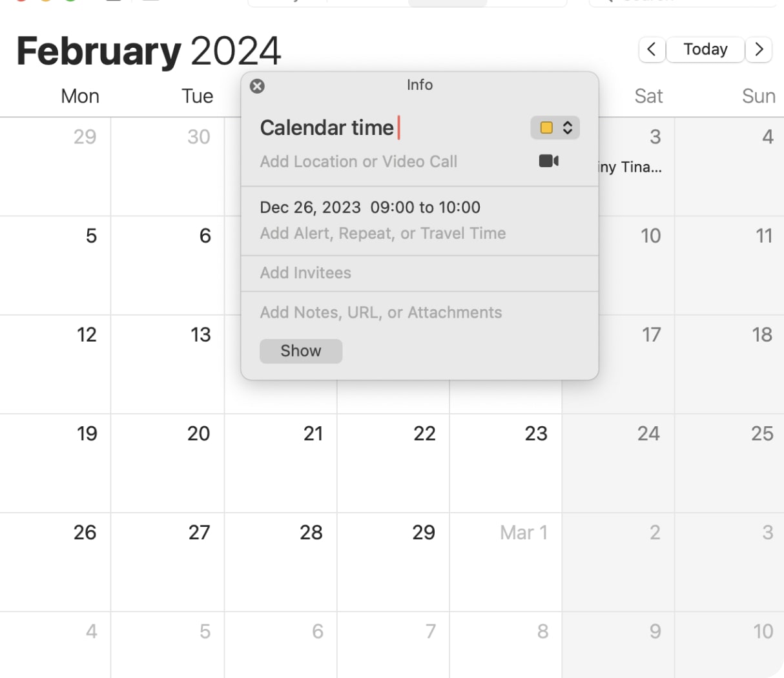Click the Today button
The height and width of the screenshot is (678, 784).
[x=705, y=49]
